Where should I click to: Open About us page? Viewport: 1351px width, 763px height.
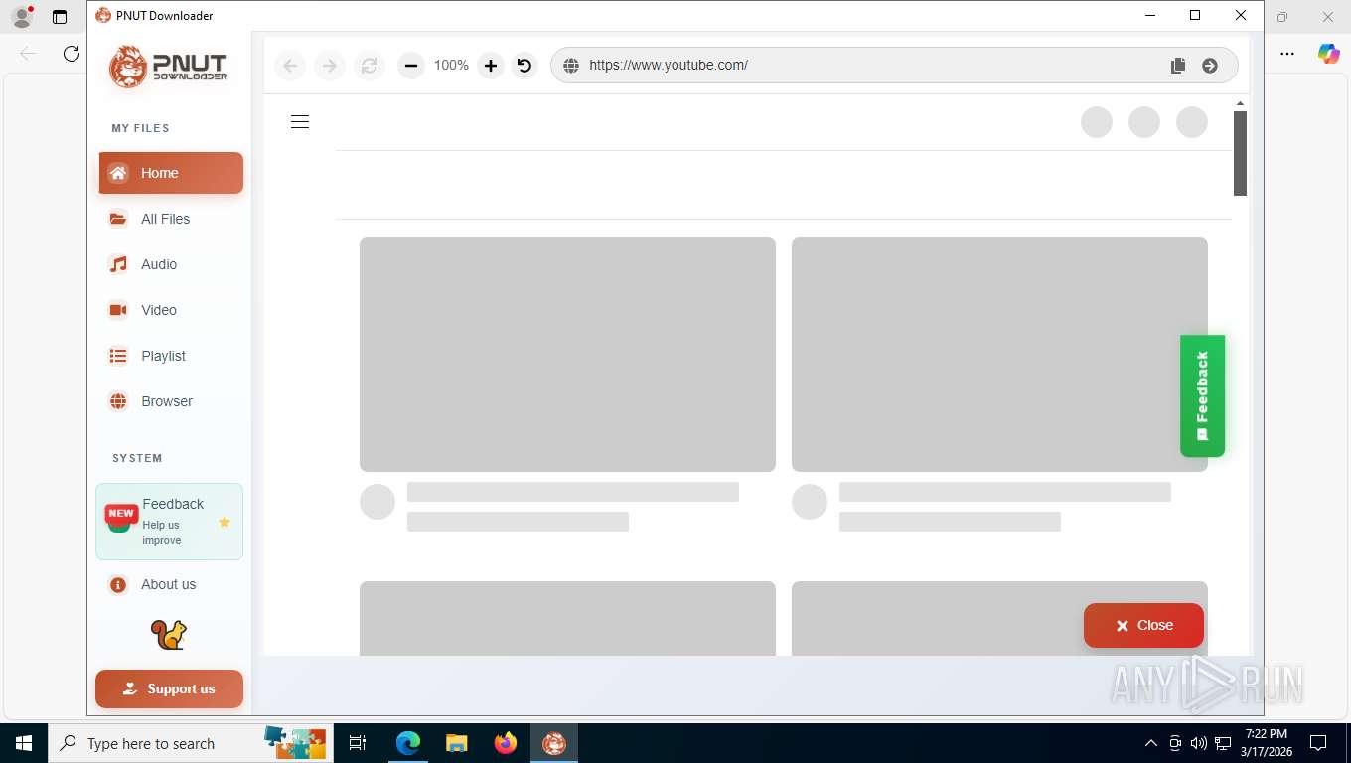click(171, 584)
